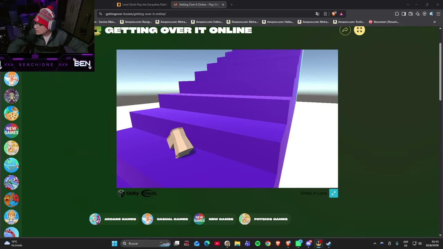This screenshot has height=249, width=443.
Task: Toggle the browser sidebar panel
Action: [404, 14]
